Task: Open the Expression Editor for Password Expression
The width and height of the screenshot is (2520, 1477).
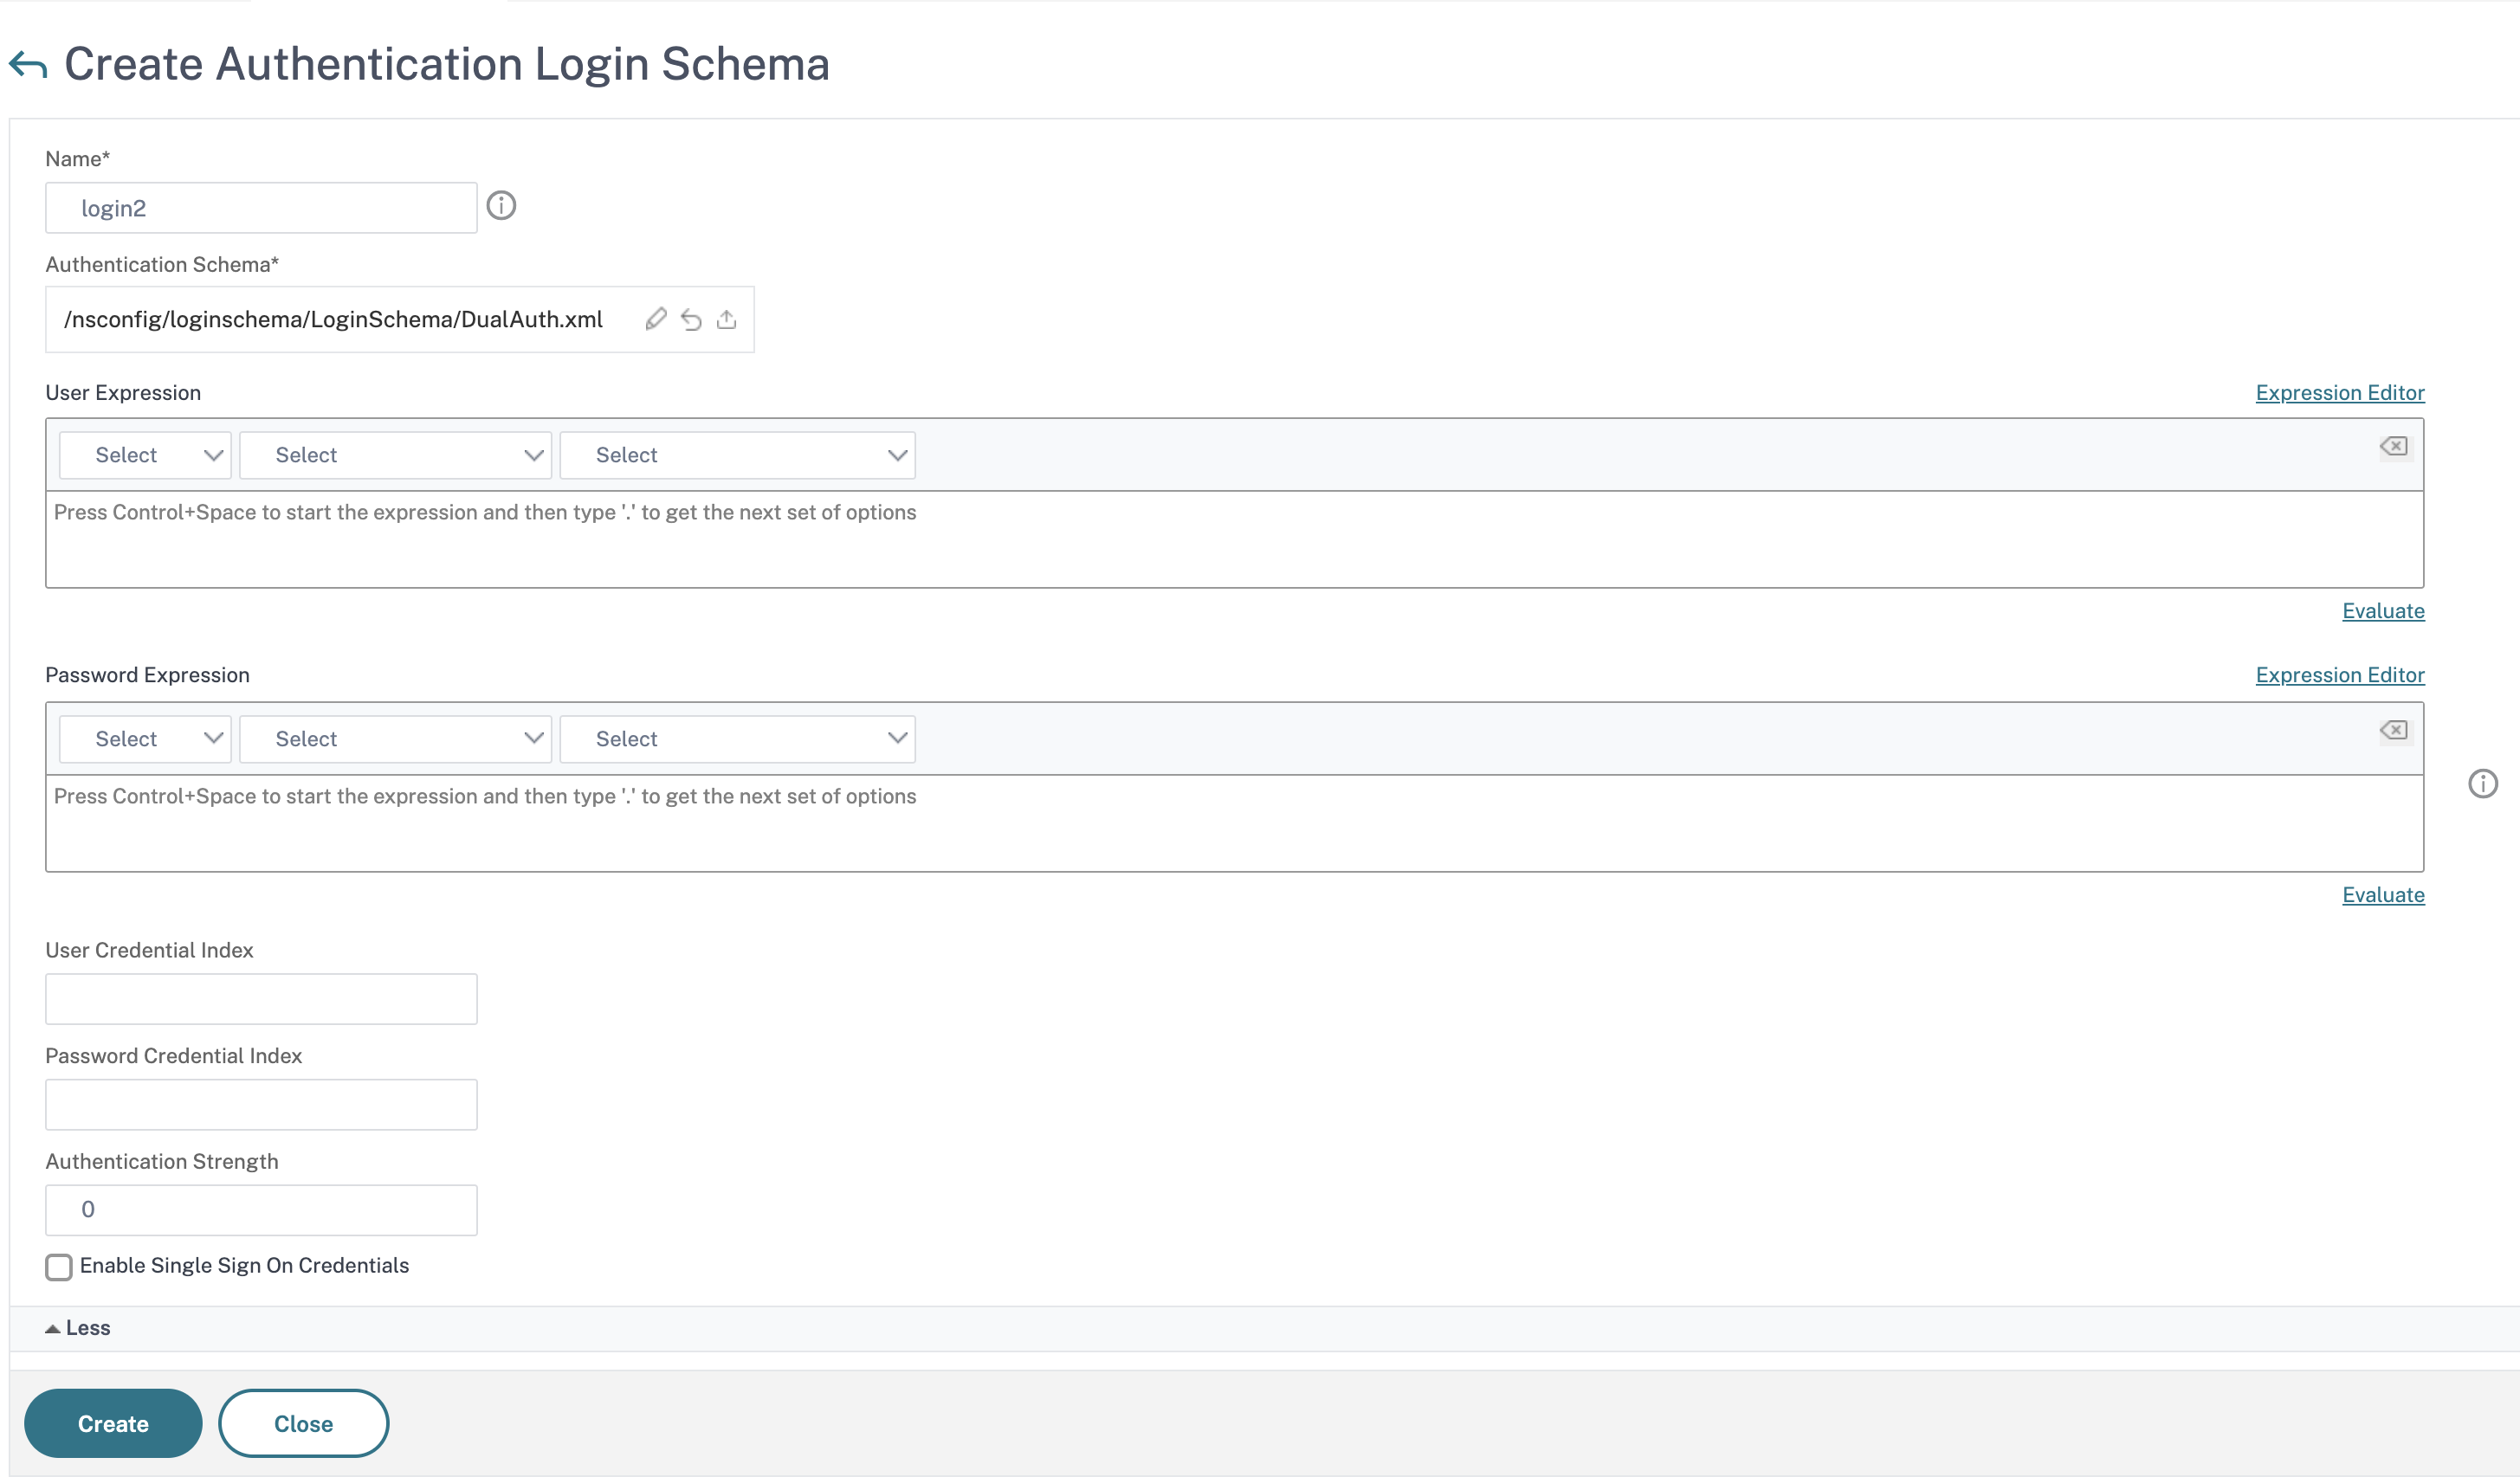Action: (2341, 675)
